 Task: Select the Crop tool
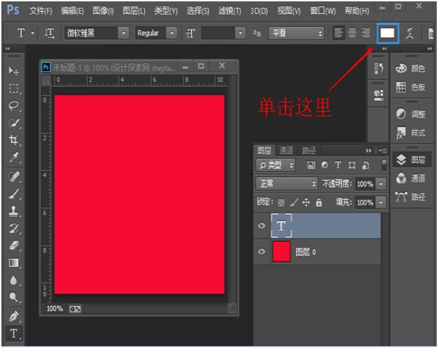point(13,140)
